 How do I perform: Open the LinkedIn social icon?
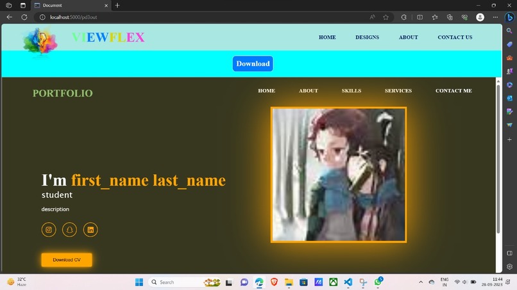90,229
